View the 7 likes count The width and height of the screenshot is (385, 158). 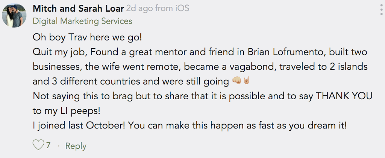[48, 145]
